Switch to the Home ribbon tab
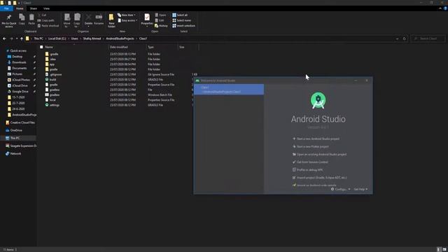 (x=20, y=8)
